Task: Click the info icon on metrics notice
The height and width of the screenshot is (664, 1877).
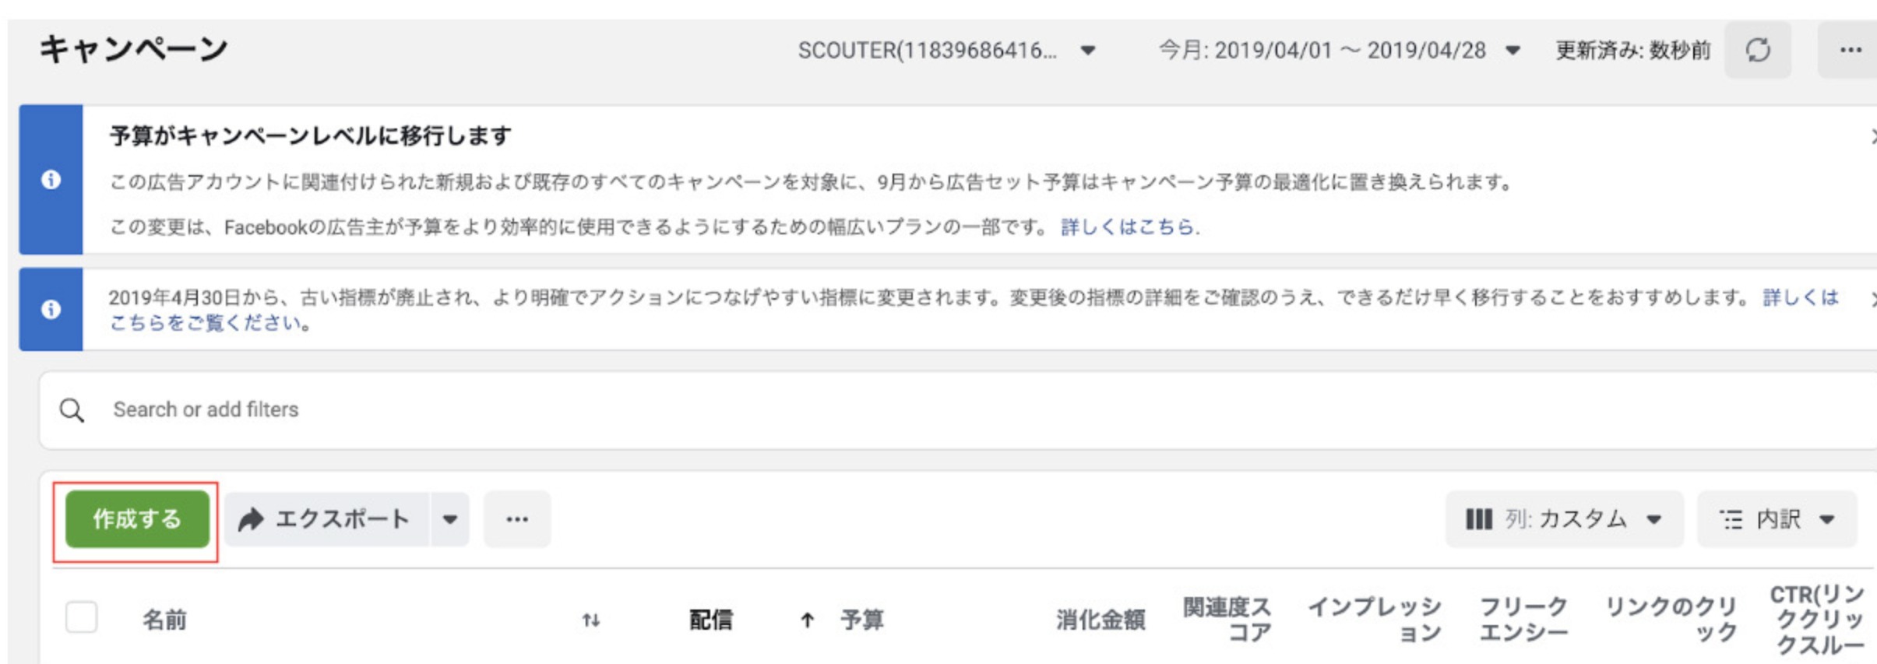Action: tap(51, 309)
